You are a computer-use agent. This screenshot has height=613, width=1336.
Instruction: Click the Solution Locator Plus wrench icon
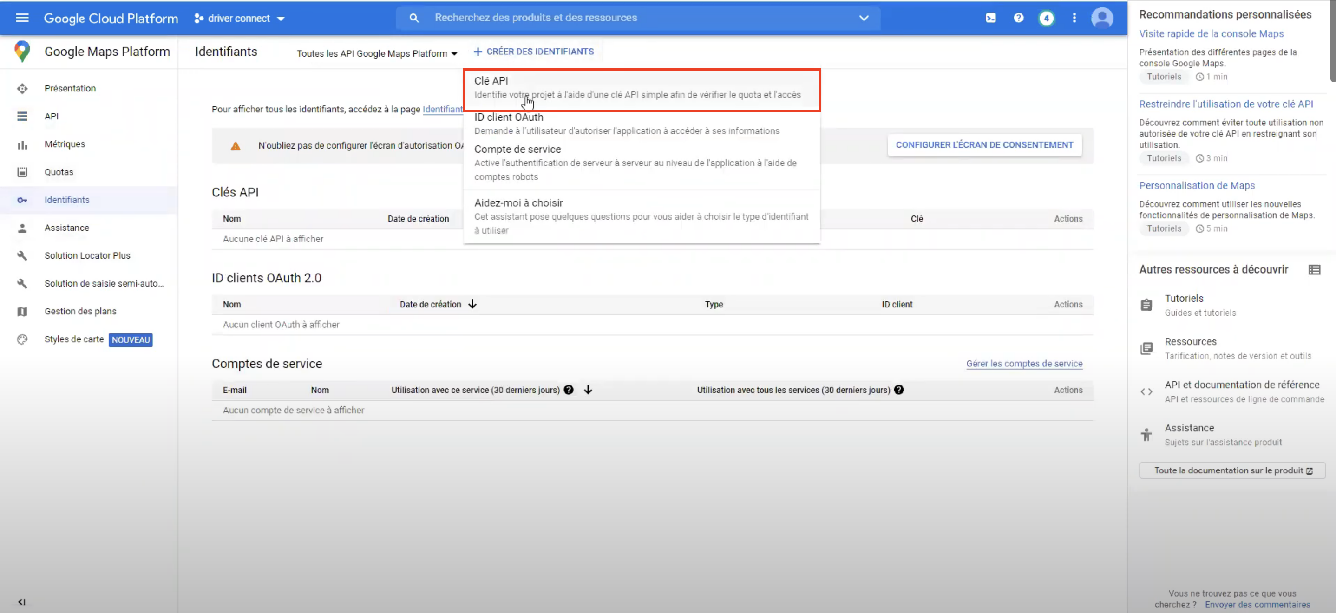pos(22,256)
